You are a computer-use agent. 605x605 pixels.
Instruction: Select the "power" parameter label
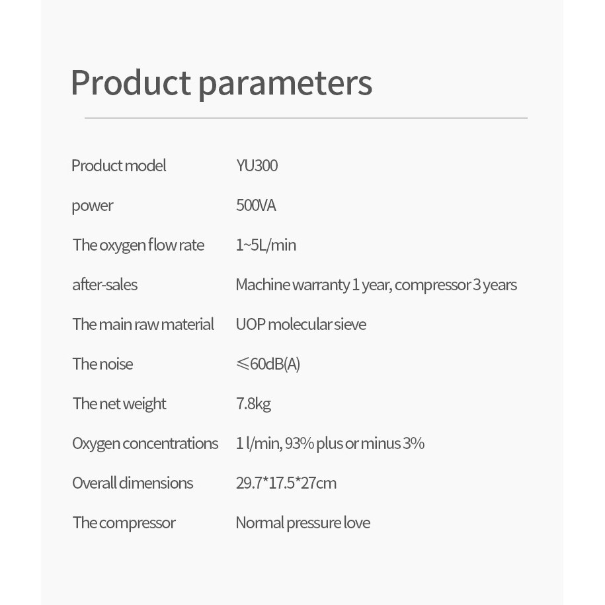point(93,206)
